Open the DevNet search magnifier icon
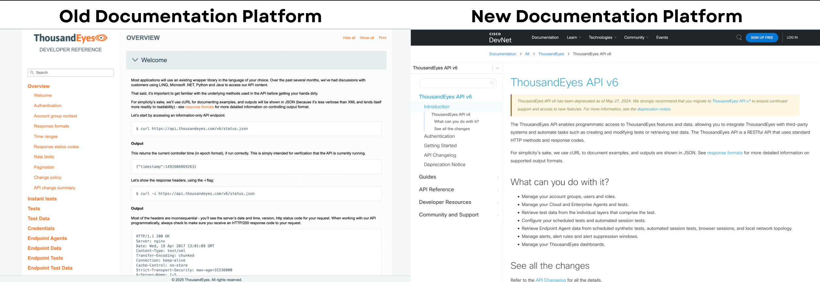Viewport: 820px width, 282px height. click(x=739, y=38)
